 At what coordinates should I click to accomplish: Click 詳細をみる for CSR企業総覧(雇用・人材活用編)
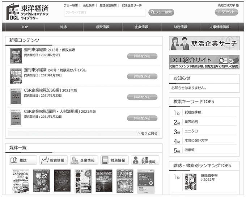[x=142, y=118]
